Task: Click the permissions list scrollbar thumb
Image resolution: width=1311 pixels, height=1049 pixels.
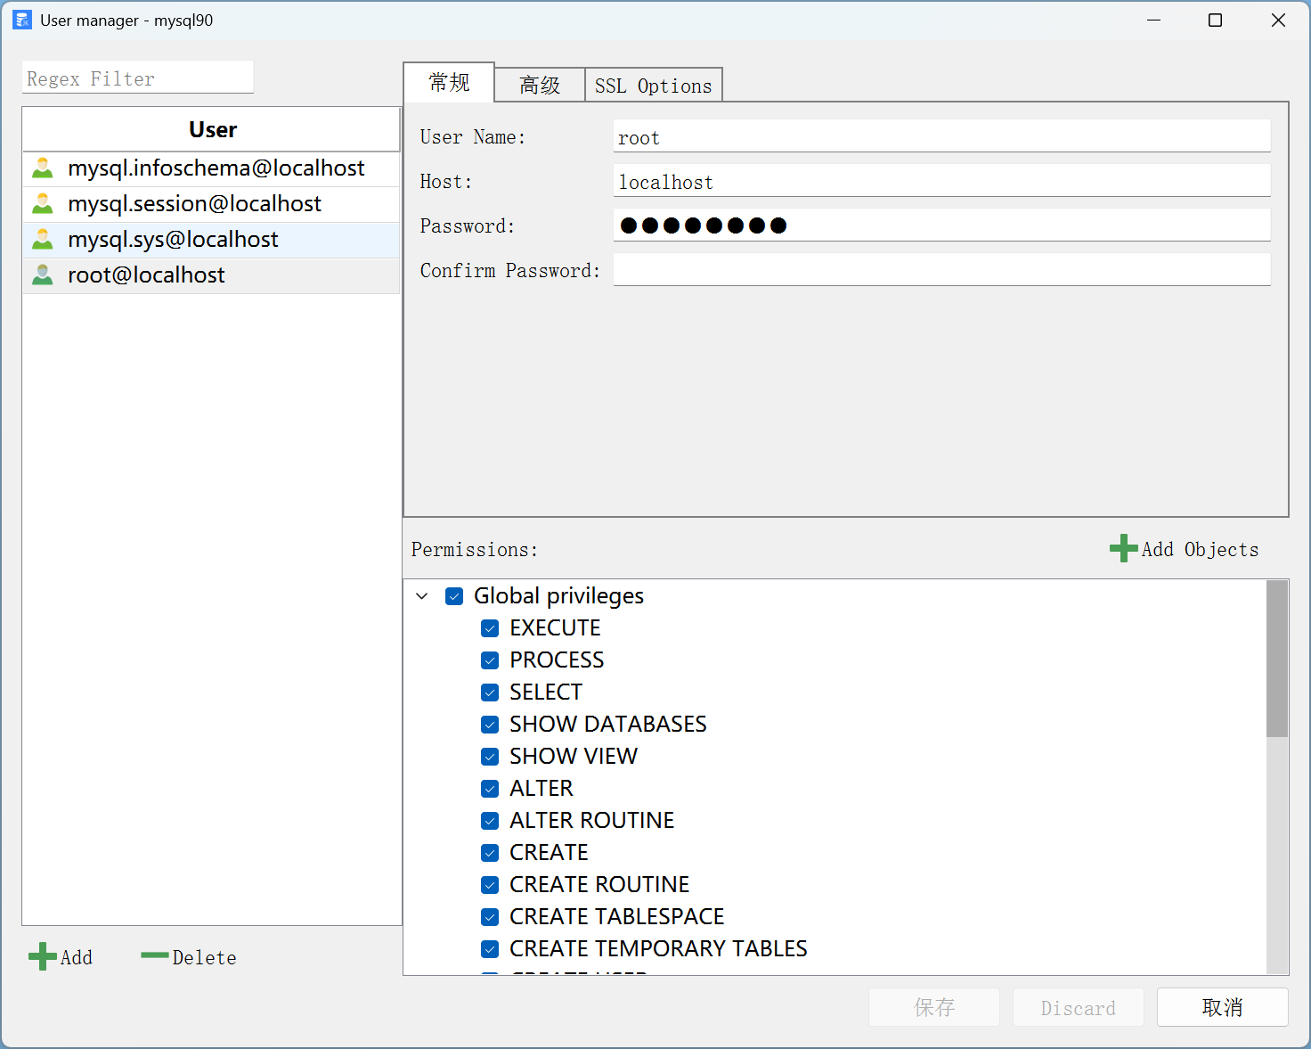Action: pos(1277,659)
